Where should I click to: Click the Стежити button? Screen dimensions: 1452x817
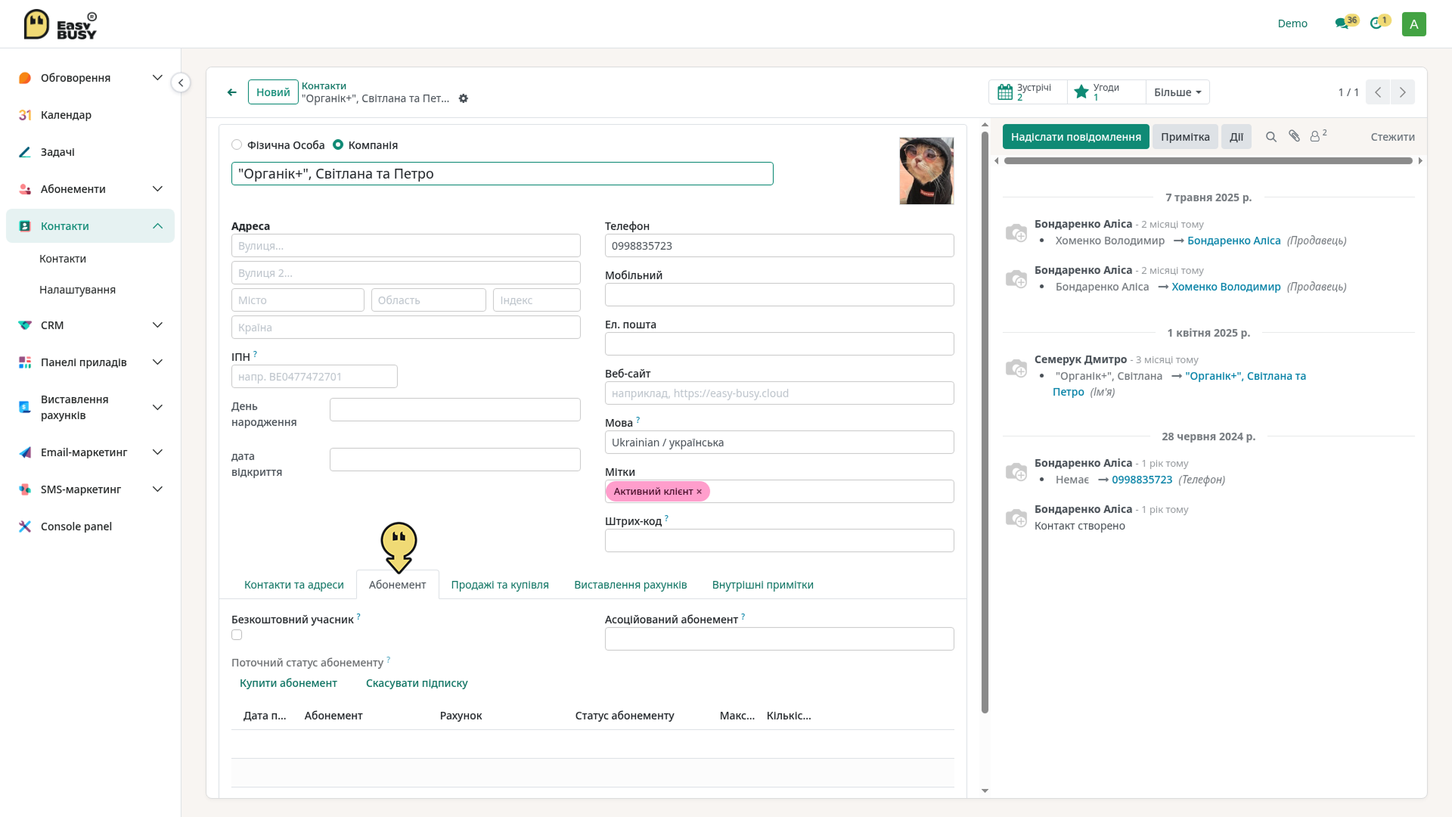(1392, 137)
